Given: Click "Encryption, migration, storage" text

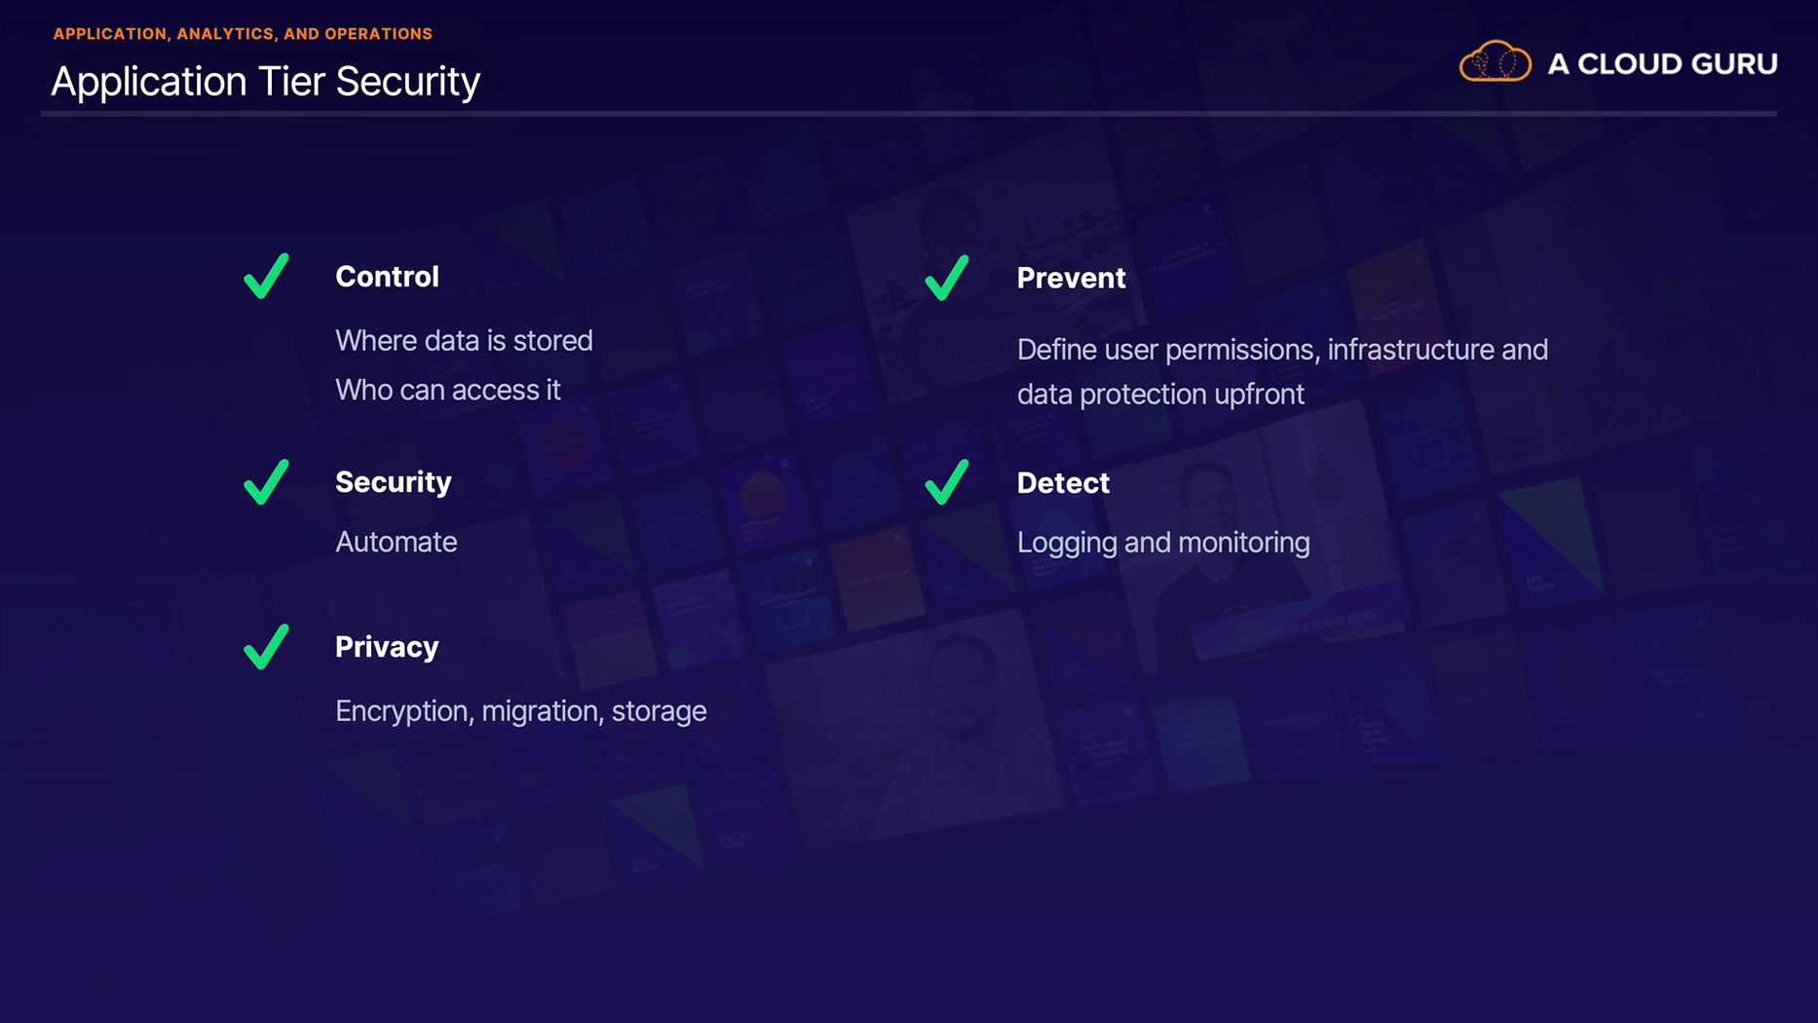Looking at the screenshot, I should click(521, 711).
